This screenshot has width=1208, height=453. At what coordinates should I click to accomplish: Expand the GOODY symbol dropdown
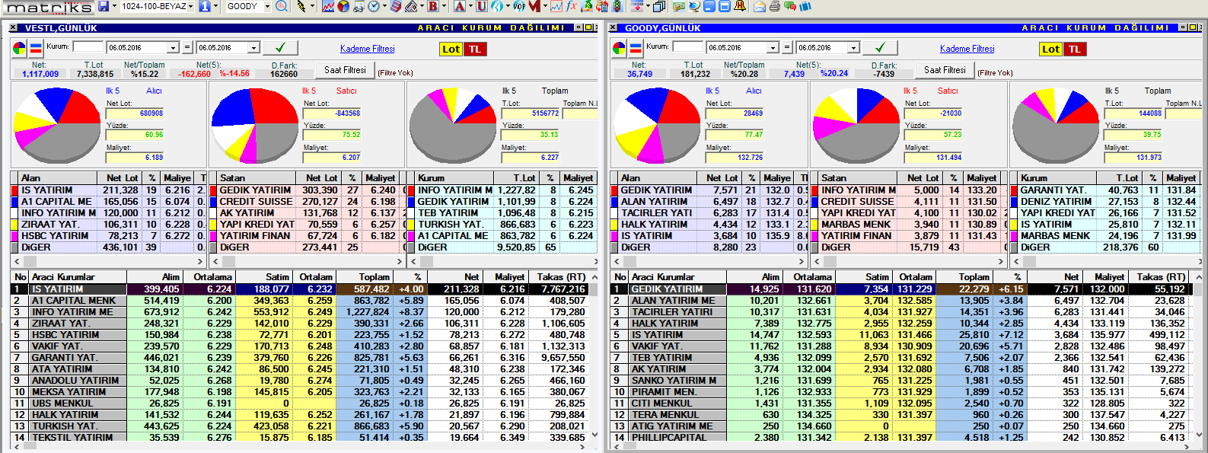pyautogui.click(x=267, y=6)
